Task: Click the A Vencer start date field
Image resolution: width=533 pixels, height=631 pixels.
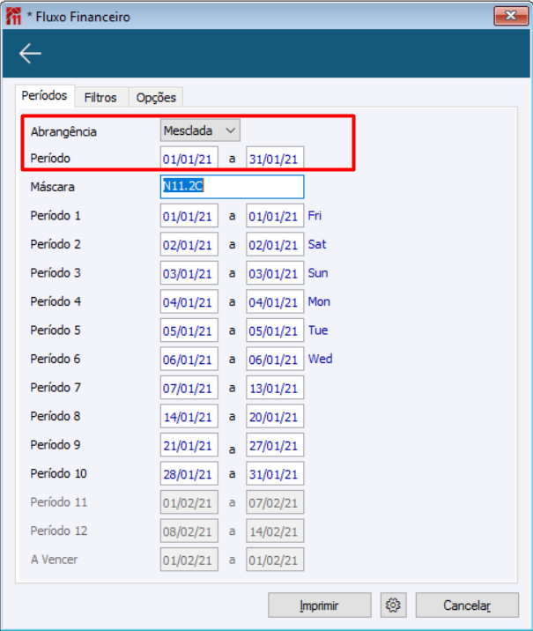Action: [x=189, y=560]
